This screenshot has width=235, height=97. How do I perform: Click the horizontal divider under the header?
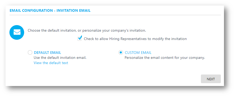point(115,15)
